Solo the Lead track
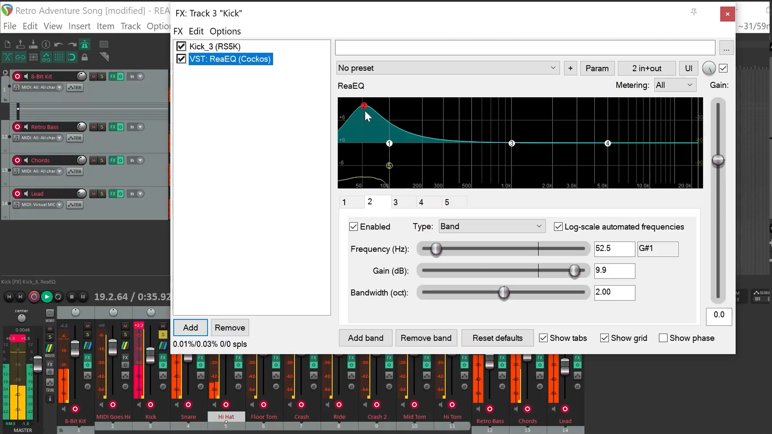 pyautogui.click(x=102, y=194)
